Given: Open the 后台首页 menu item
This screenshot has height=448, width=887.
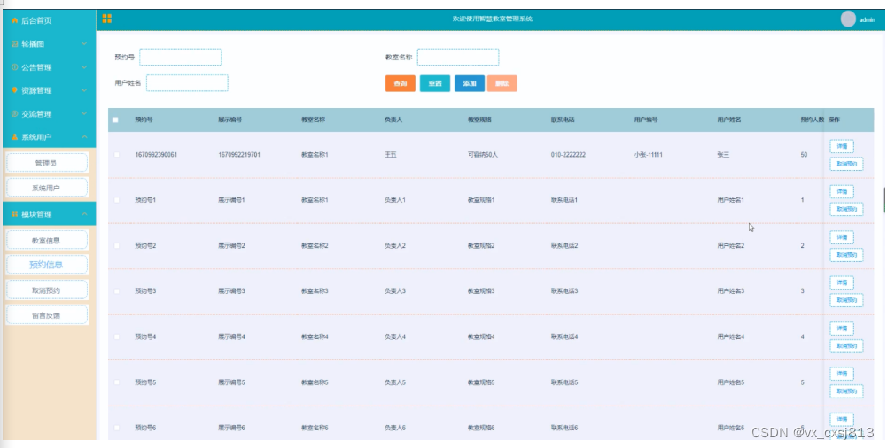Looking at the screenshot, I should coord(49,21).
